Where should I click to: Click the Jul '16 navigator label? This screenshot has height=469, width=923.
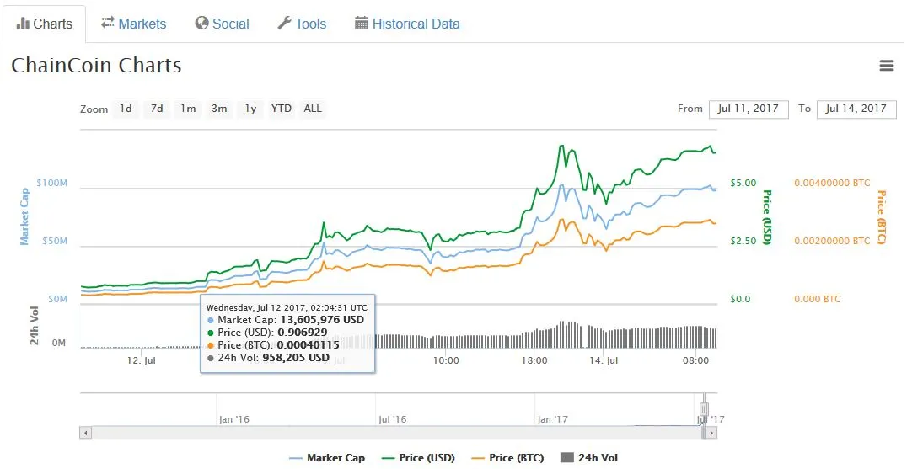[x=392, y=419]
